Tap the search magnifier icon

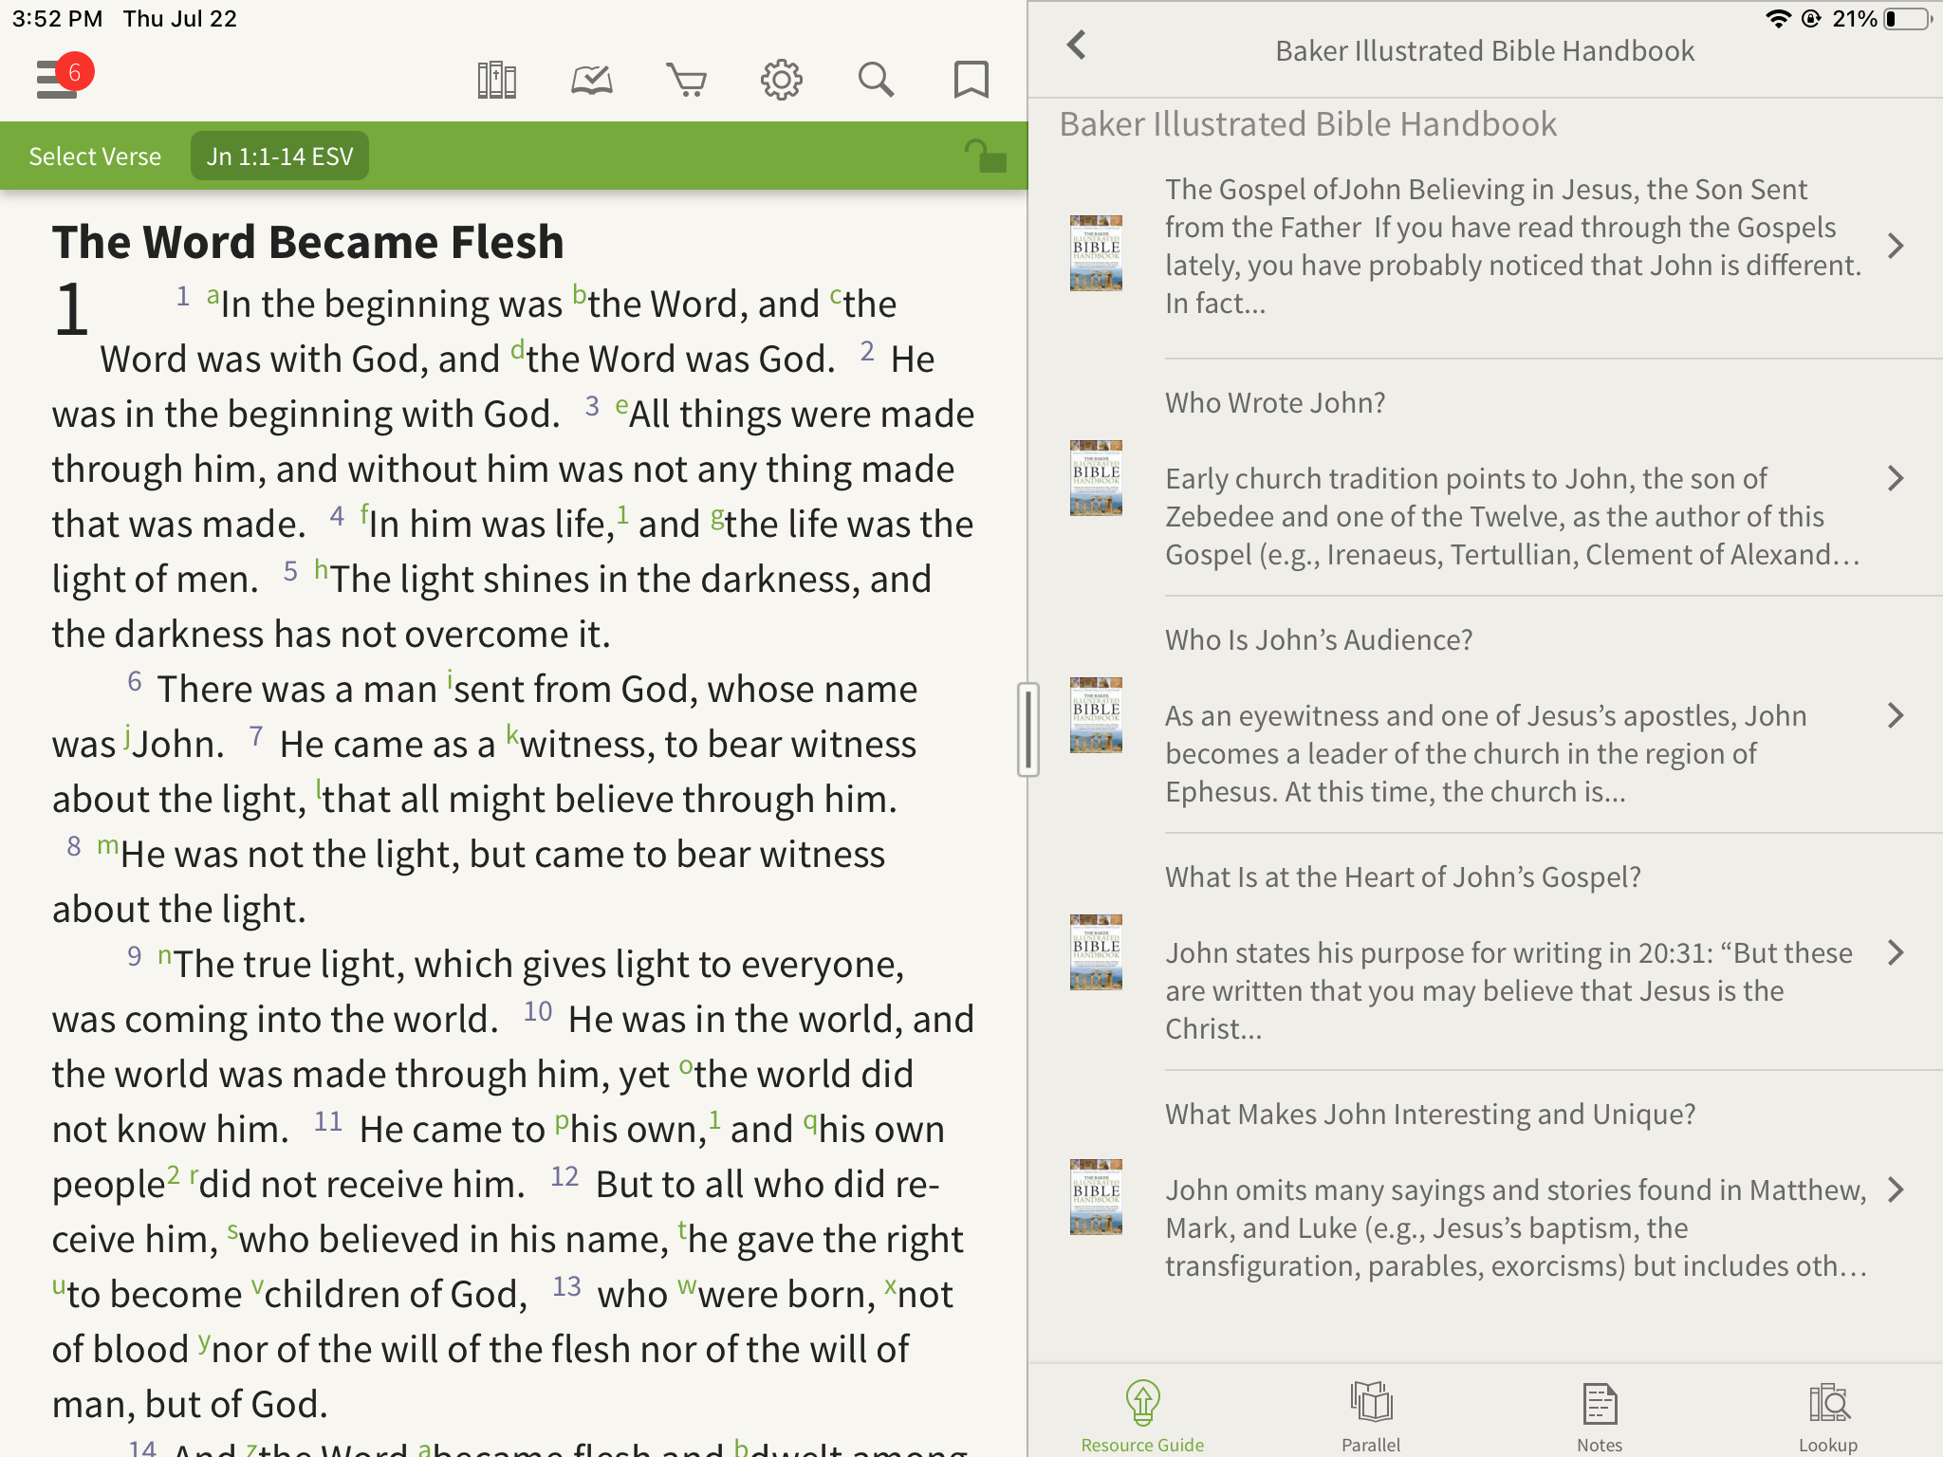coord(876,80)
